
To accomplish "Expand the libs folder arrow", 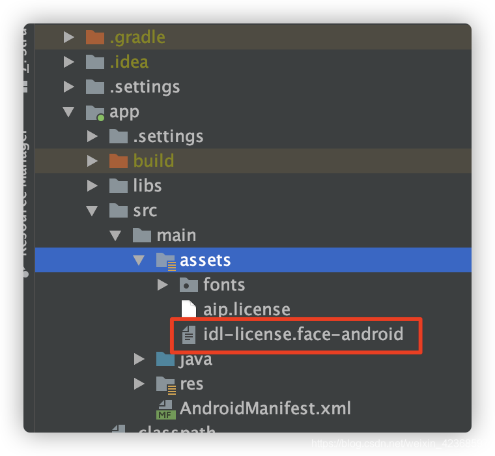I will pos(92,186).
